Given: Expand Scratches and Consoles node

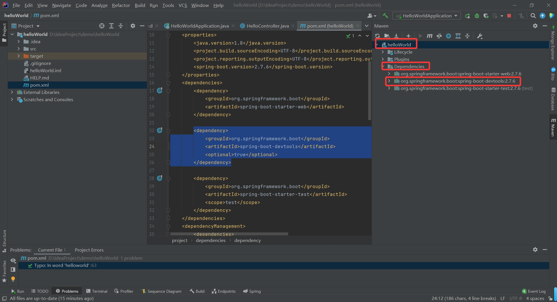Looking at the screenshot, I should pos(12,99).
